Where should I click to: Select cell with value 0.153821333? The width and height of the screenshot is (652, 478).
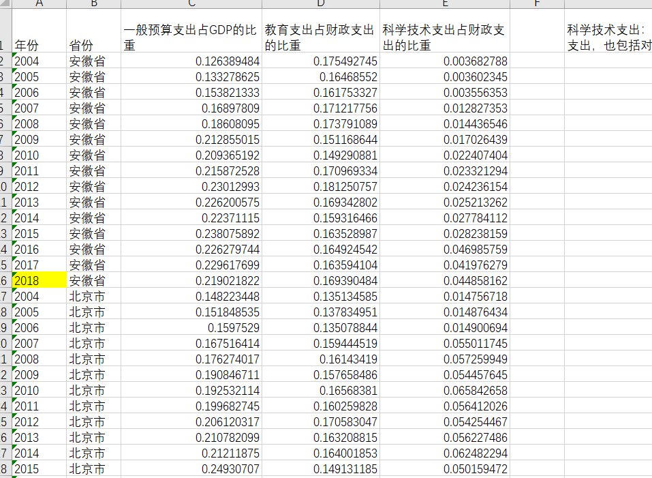coord(191,92)
